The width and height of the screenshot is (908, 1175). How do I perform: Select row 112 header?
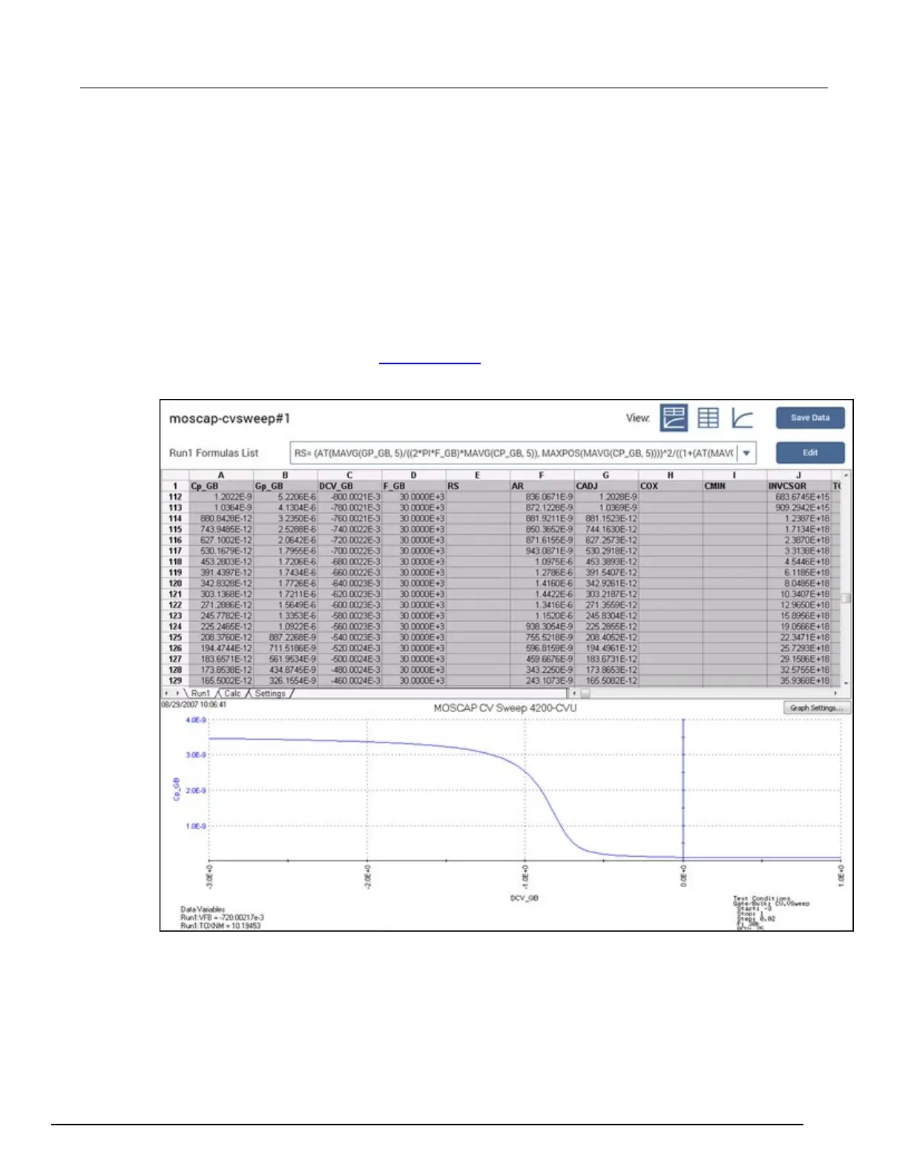pyautogui.click(x=175, y=497)
